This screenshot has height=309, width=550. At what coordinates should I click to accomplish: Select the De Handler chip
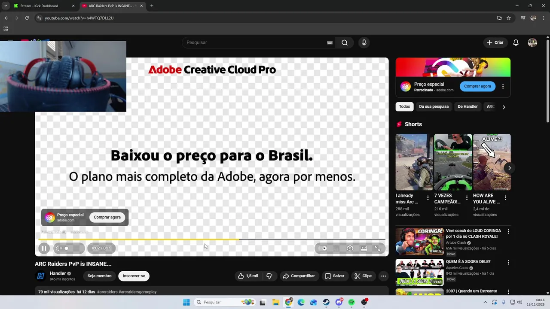point(467,106)
